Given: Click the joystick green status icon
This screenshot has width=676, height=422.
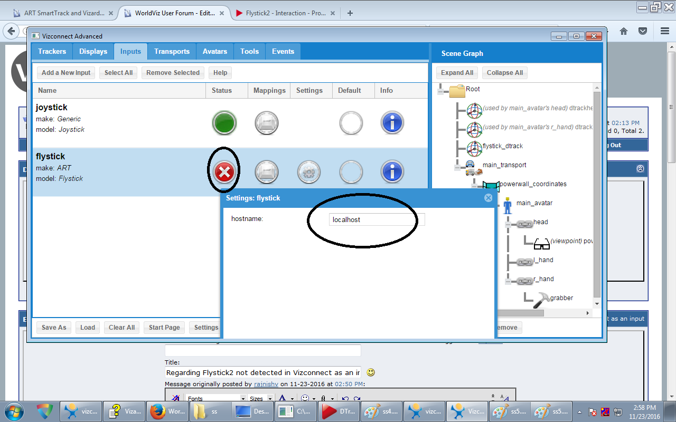Looking at the screenshot, I should (224, 123).
